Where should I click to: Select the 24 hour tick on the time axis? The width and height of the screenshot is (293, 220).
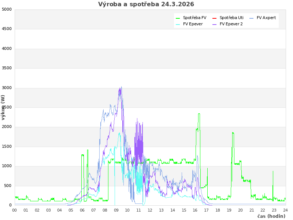click(x=285, y=210)
